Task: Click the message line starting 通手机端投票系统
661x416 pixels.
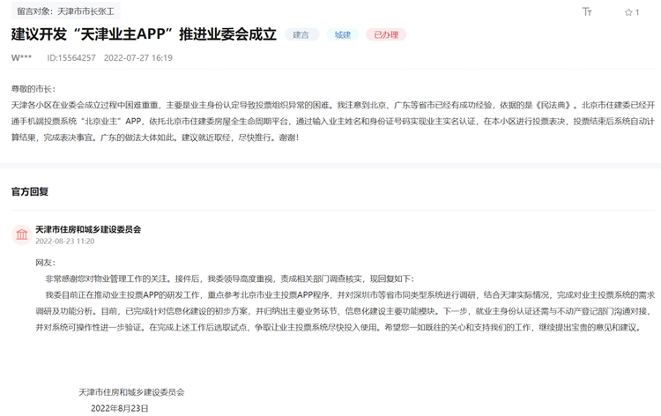Action: [333, 122]
